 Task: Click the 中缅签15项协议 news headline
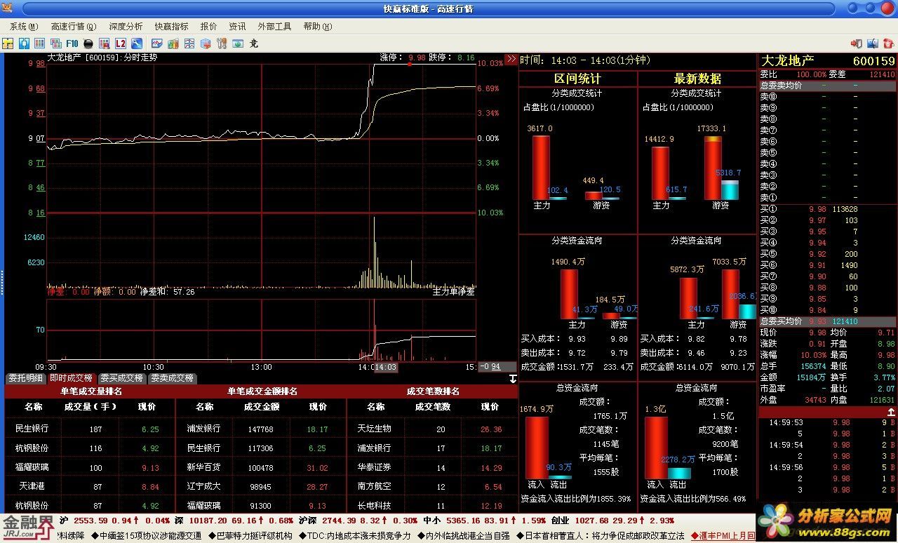(x=148, y=535)
